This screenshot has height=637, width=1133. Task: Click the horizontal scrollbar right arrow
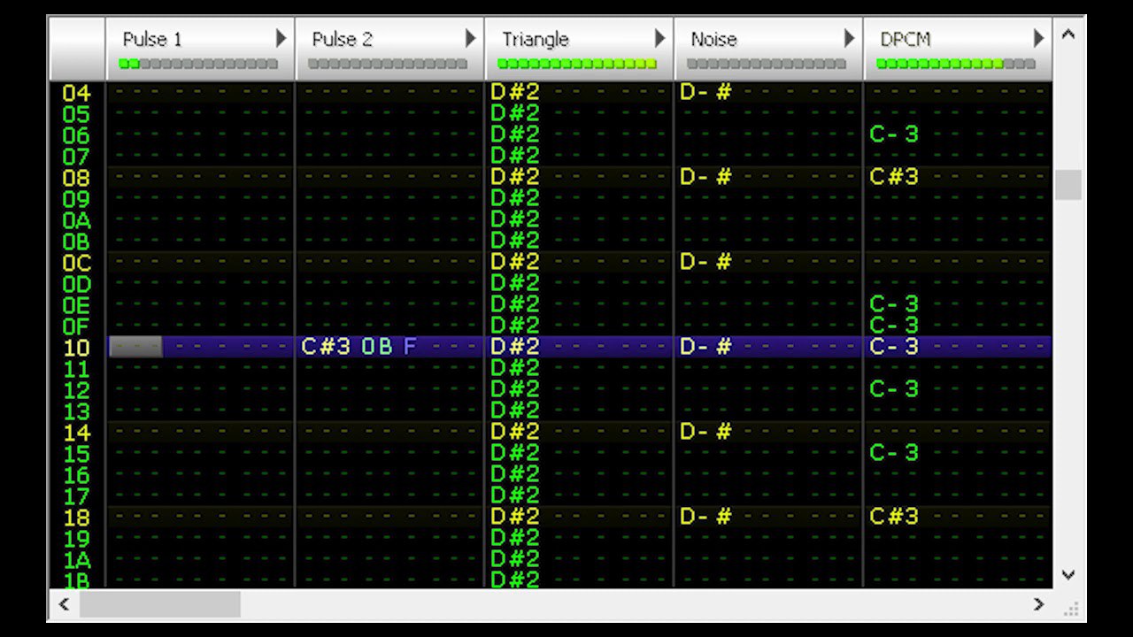click(x=1039, y=604)
